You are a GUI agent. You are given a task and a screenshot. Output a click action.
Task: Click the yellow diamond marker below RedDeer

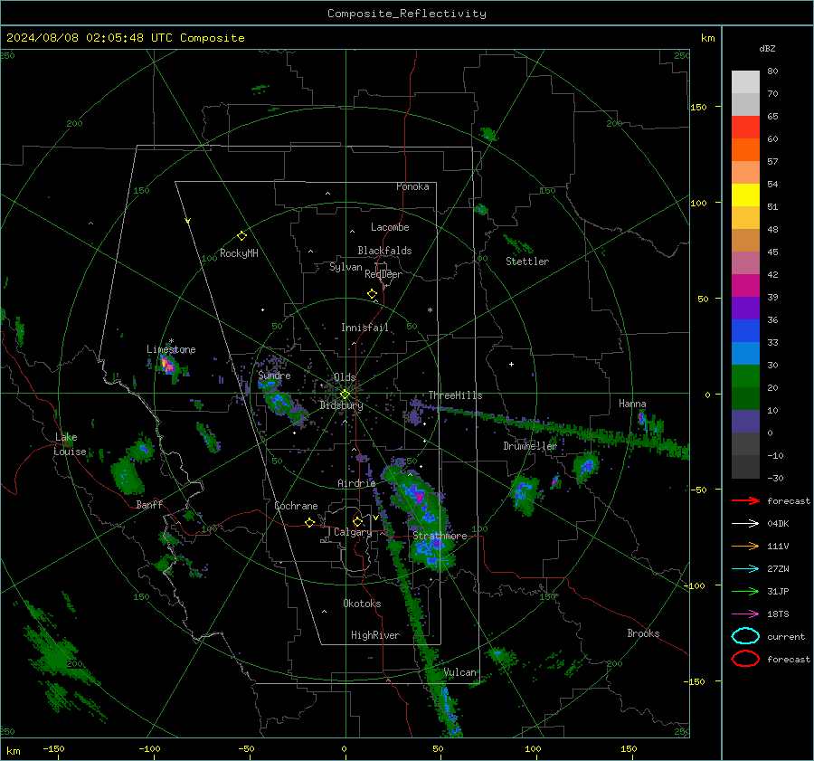pyautogui.click(x=372, y=294)
